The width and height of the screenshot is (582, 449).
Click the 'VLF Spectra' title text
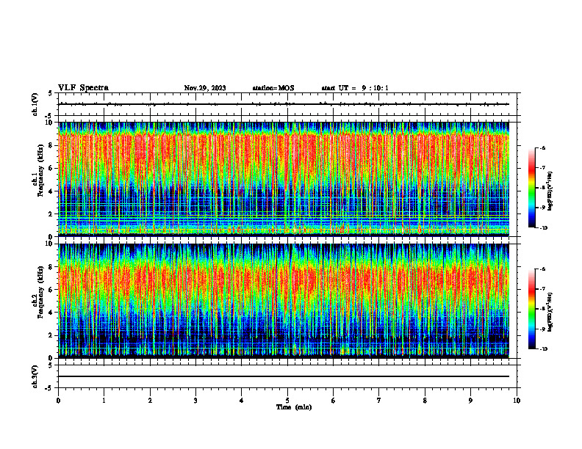coord(83,88)
